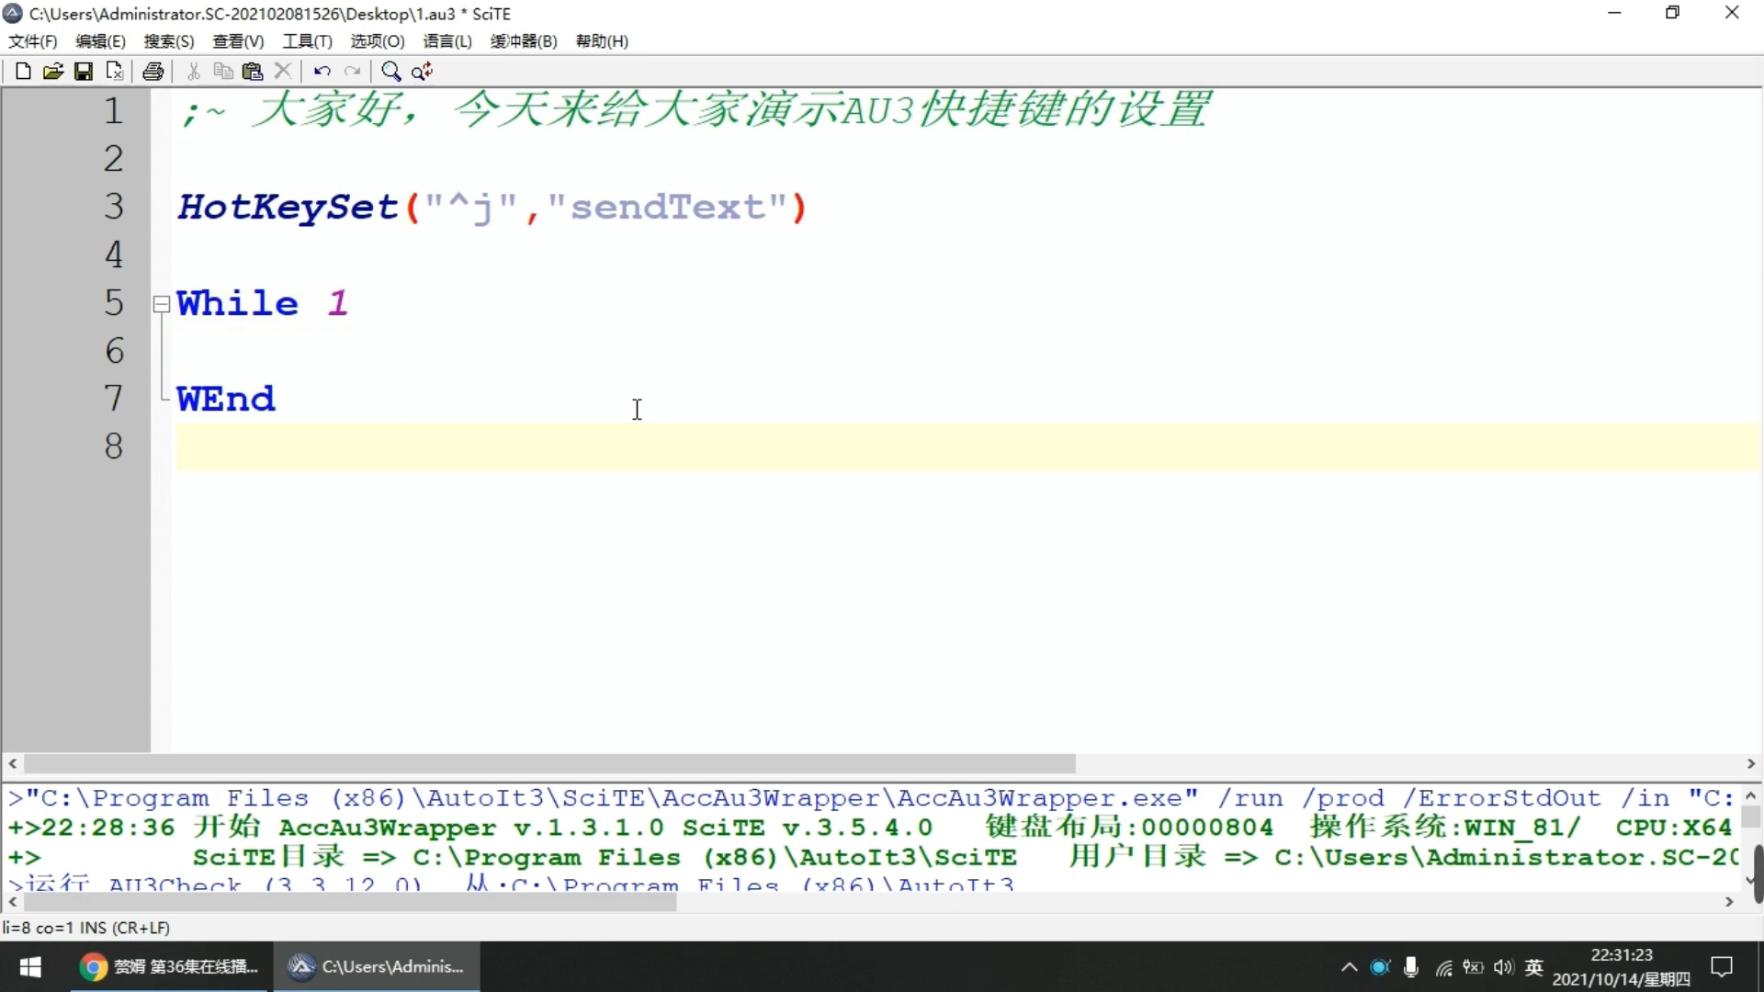Click the 编辑 (Edit) menu
Image resolution: width=1764 pixels, height=992 pixels.
pos(100,40)
